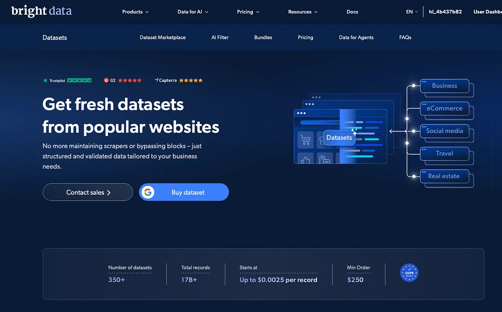
Task: Select the Bundles tab
Action: 263,37
